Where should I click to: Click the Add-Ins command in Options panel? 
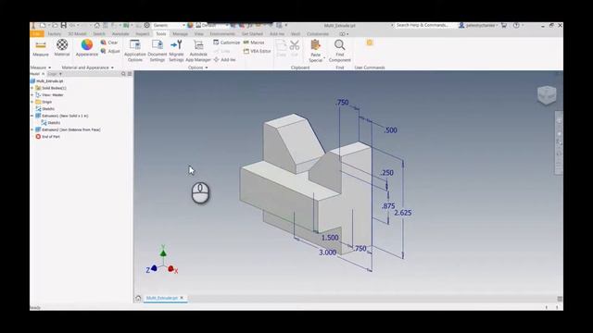pyautogui.click(x=224, y=59)
